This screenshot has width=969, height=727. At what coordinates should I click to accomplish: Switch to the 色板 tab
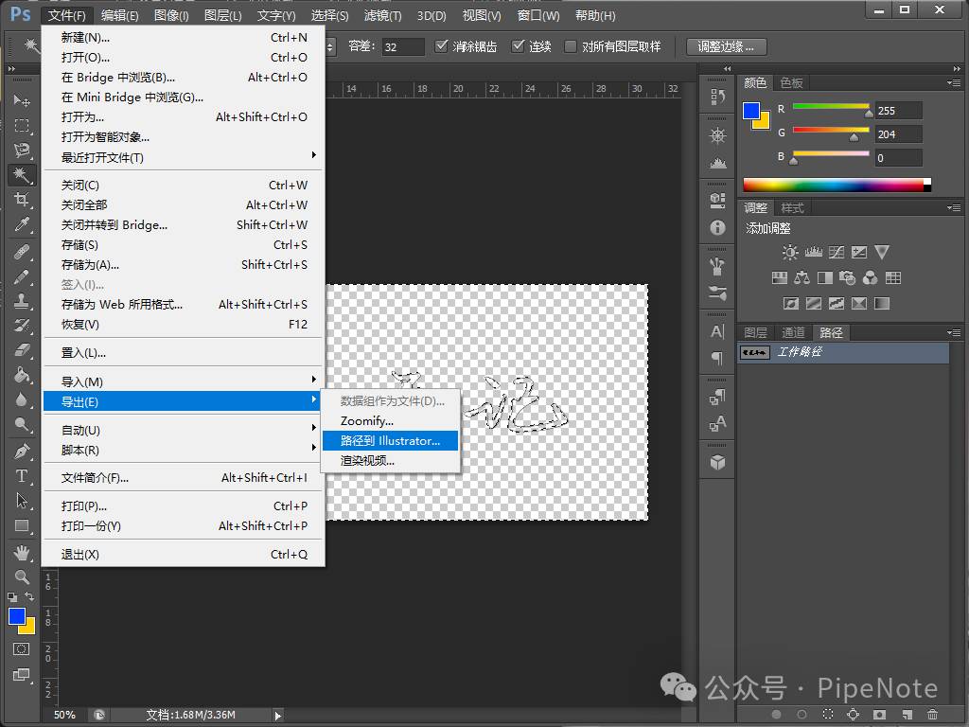tap(791, 83)
